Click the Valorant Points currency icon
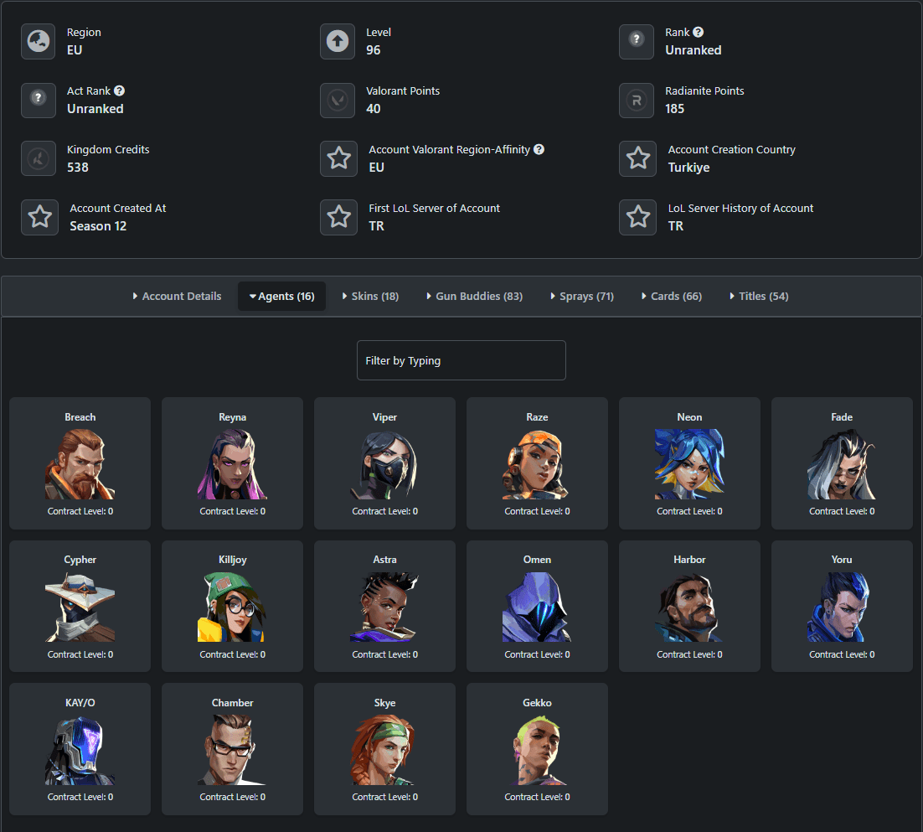This screenshot has height=832, width=923. click(338, 100)
